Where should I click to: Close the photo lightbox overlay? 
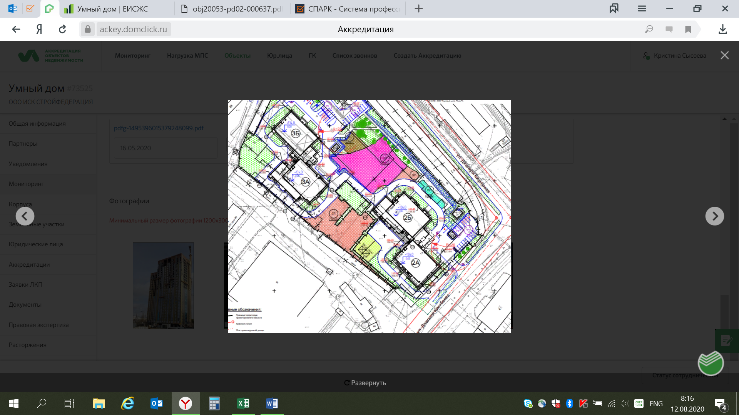(725, 55)
